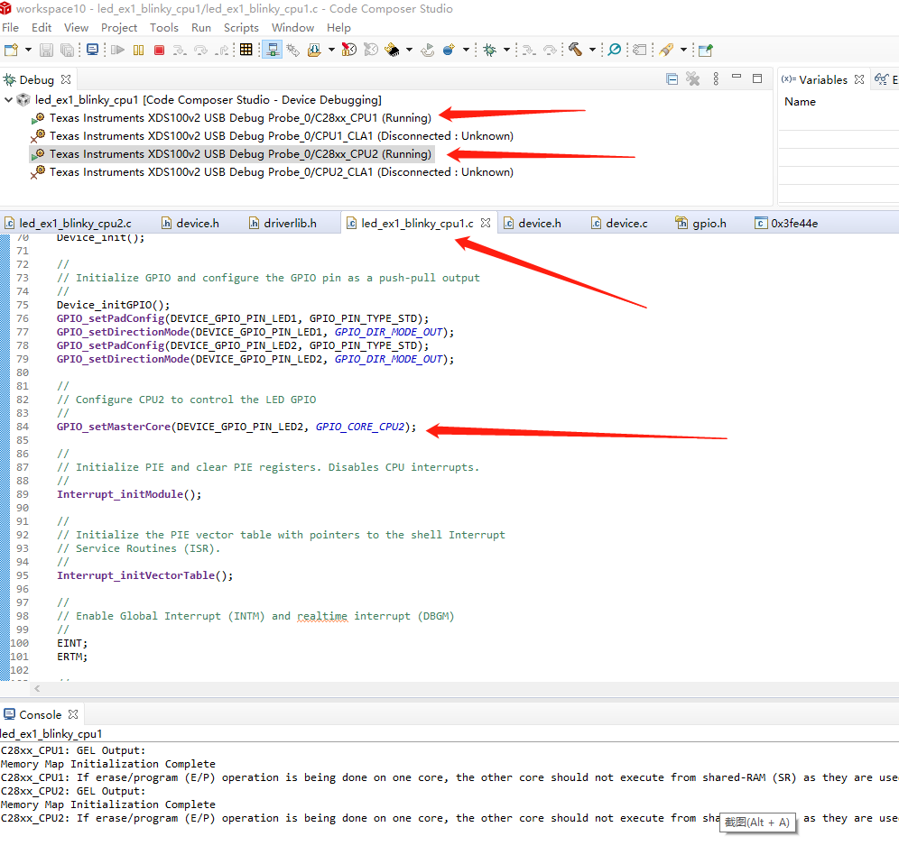This screenshot has height=864, width=899.
Task: Open the New wizard dropdown arrow
Action: click(28, 50)
